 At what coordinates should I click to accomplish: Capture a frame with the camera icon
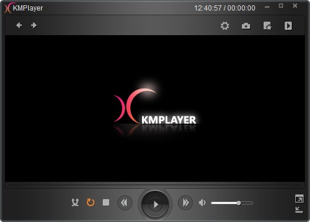click(246, 26)
